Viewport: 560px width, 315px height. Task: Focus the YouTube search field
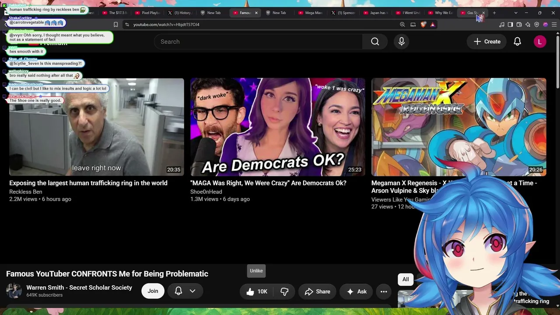258,42
